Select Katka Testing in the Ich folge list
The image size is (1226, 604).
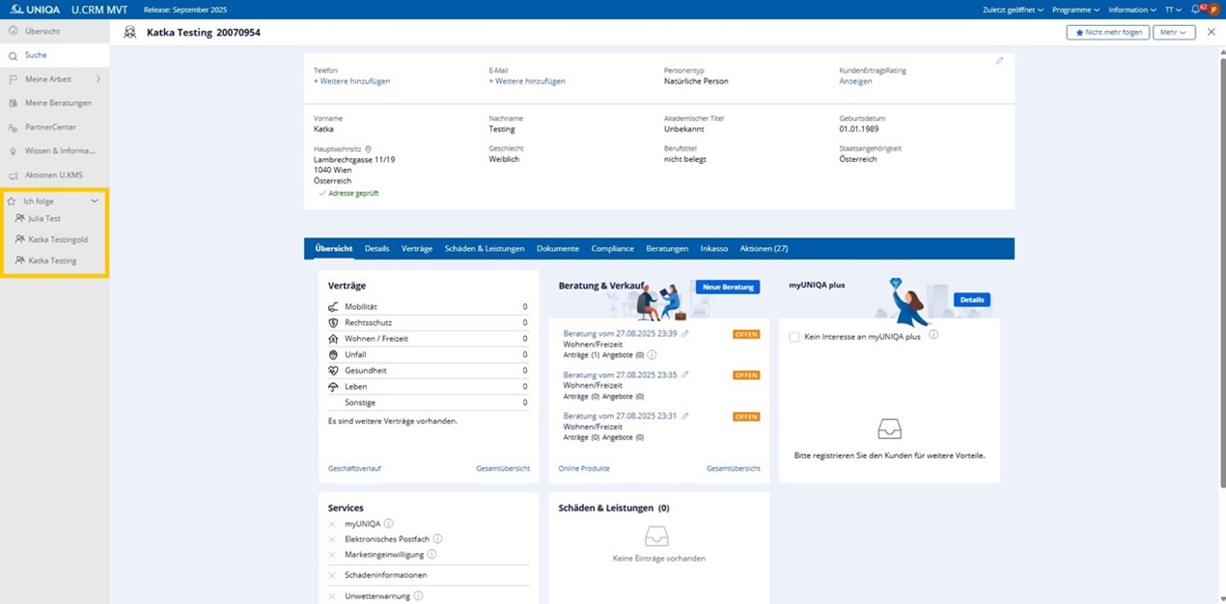[52, 261]
